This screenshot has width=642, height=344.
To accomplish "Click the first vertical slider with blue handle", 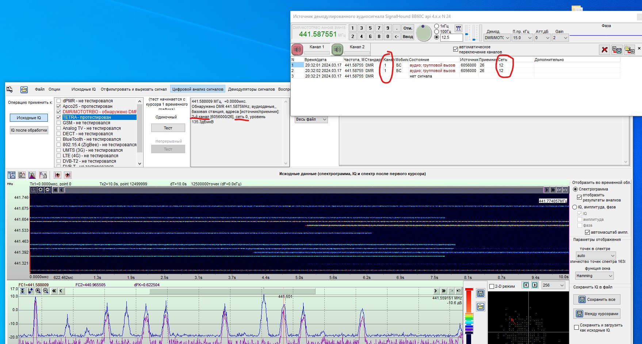I will [467, 34].
